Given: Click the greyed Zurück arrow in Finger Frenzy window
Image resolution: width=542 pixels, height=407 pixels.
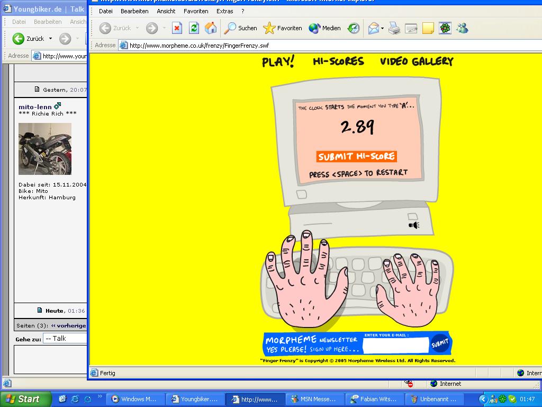Looking at the screenshot, I should (x=105, y=28).
